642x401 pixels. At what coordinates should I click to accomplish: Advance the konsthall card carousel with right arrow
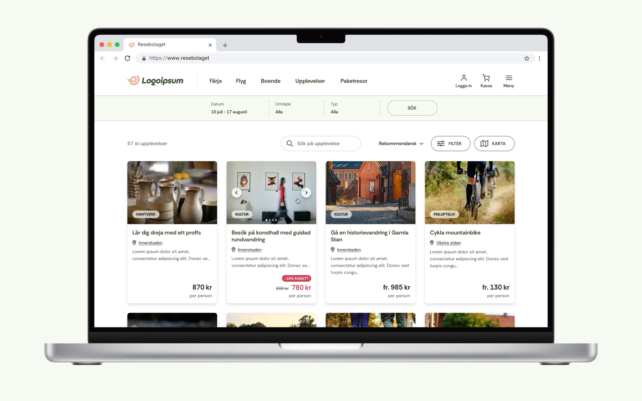click(306, 192)
